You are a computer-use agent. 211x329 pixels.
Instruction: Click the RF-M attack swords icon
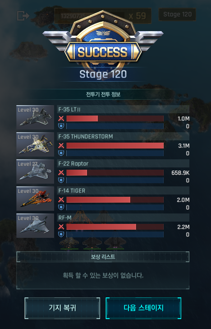(x=61, y=227)
